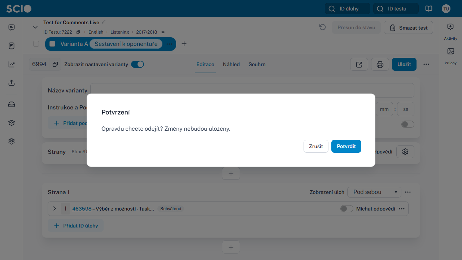Open the book documentation icon

click(429, 9)
